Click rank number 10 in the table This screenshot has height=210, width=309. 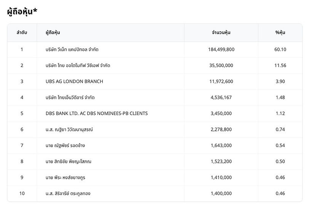point(22,194)
